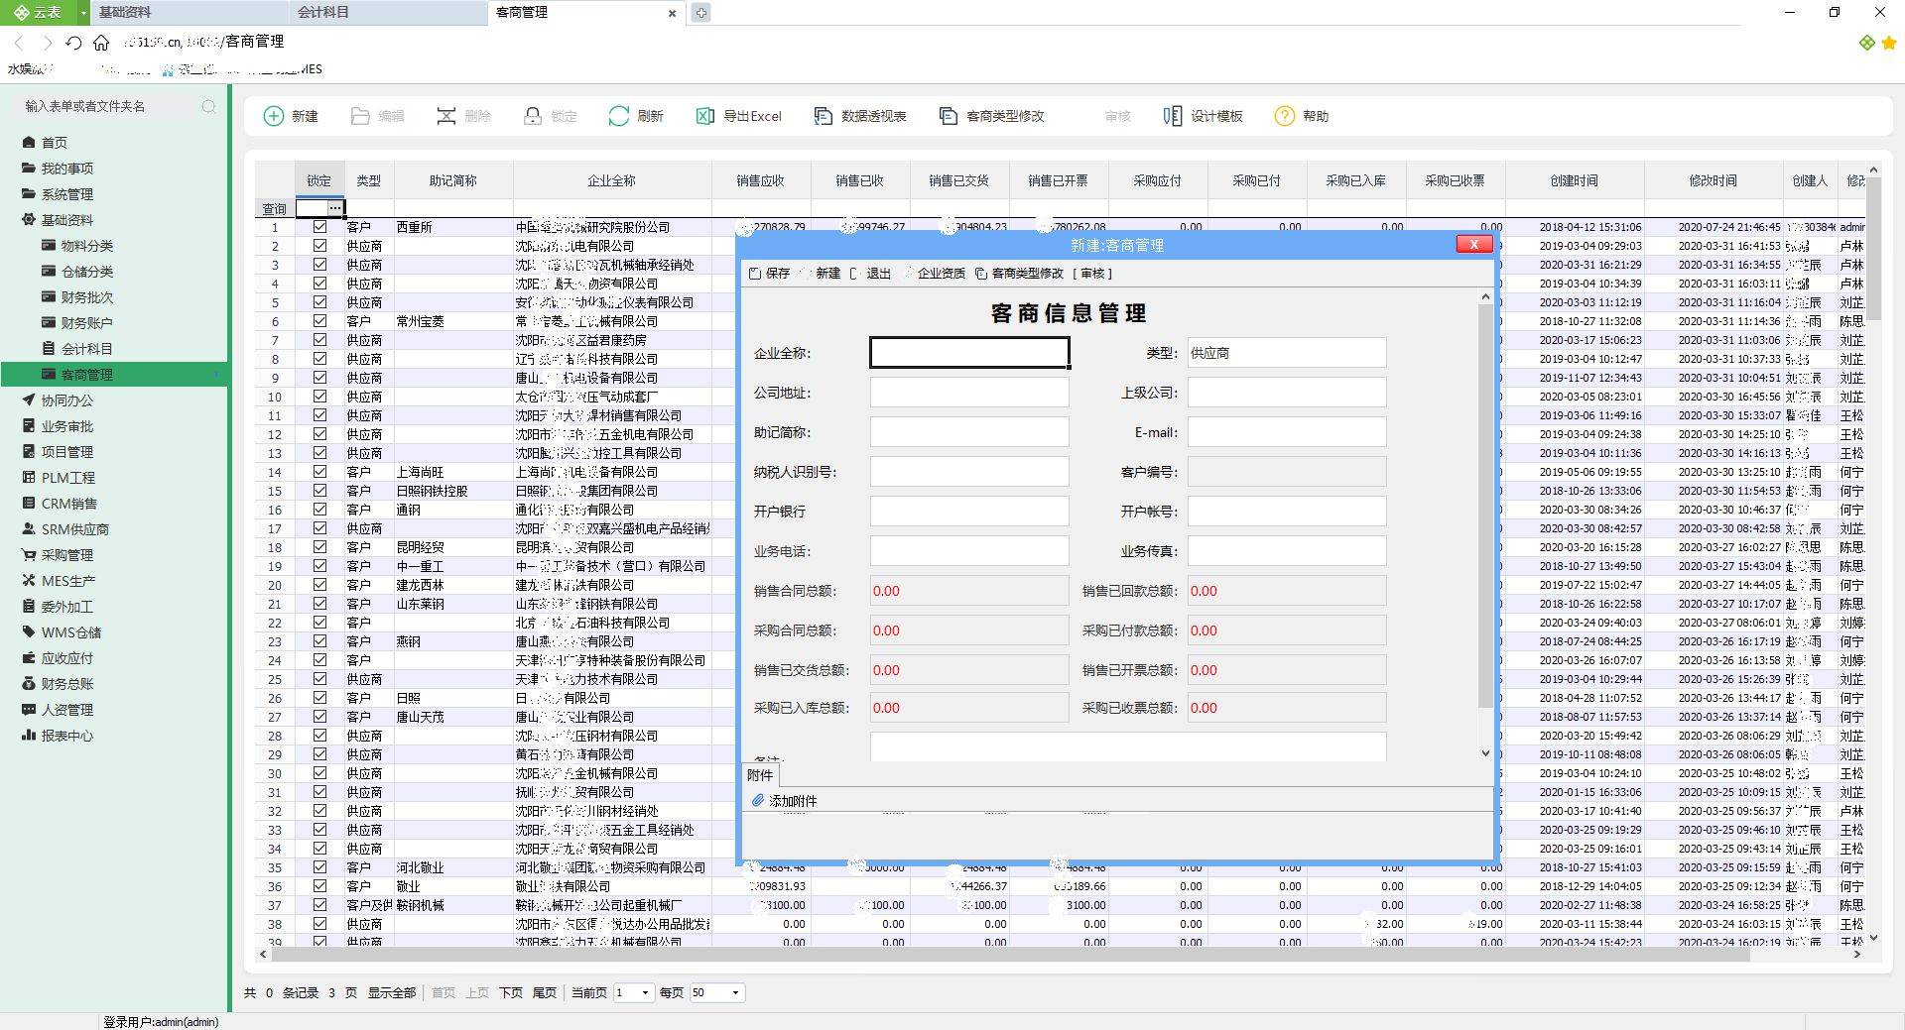Toggle the 锁定 checkbox in row 14
This screenshot has width=1905, height=1030.
point(319,472)
